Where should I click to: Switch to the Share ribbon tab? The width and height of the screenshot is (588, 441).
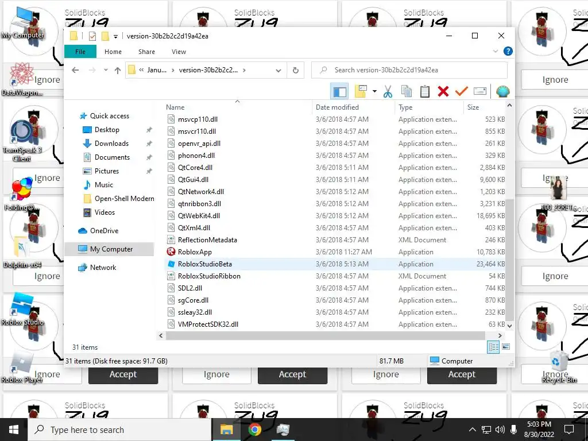[x=146, y=52]
